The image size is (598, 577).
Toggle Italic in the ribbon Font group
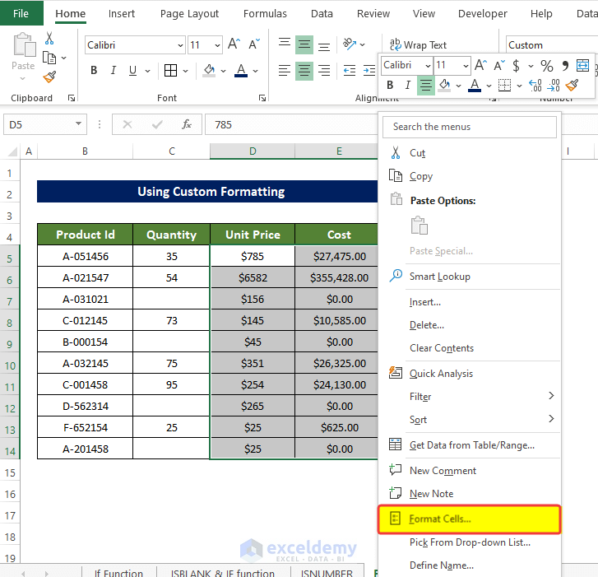114,71
